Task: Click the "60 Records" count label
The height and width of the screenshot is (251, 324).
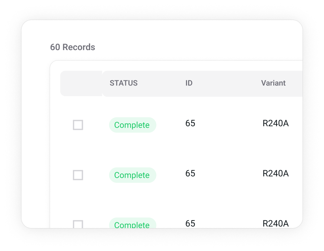Action: 73,47
